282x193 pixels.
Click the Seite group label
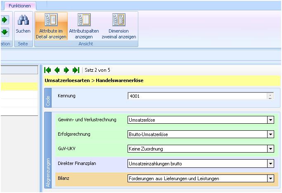[x=23, y=44]
